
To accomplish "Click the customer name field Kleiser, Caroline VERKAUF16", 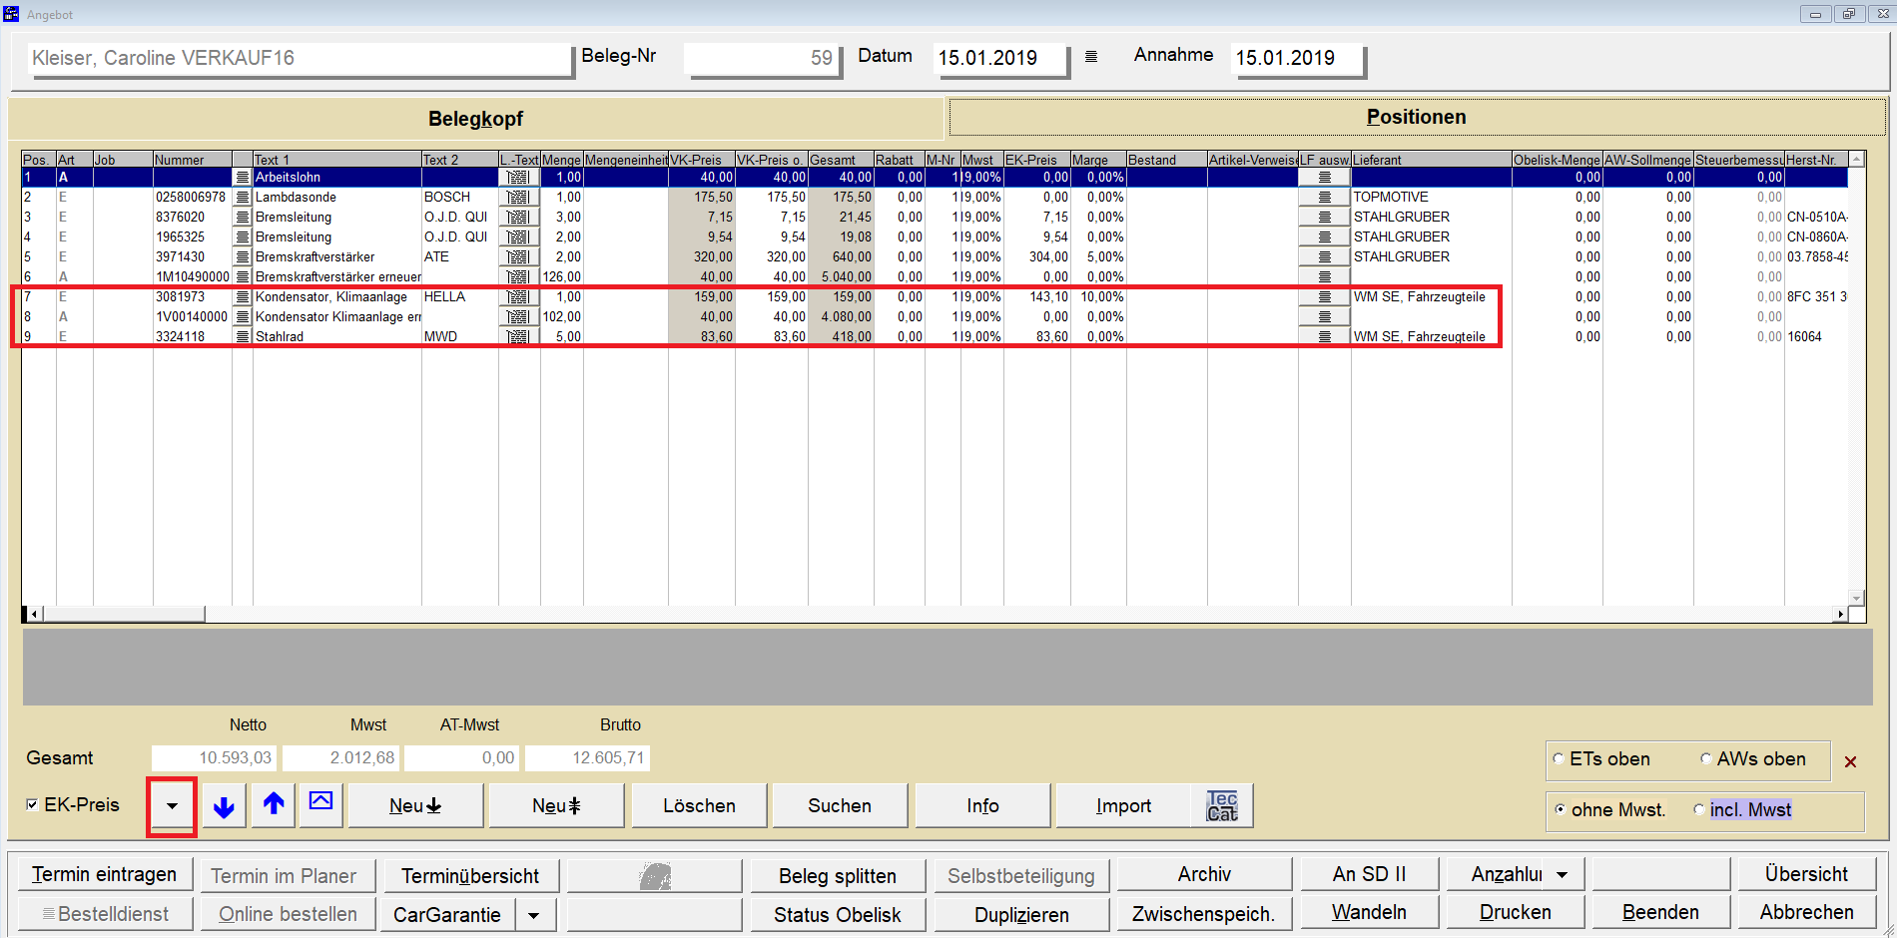I will point(300,58).
